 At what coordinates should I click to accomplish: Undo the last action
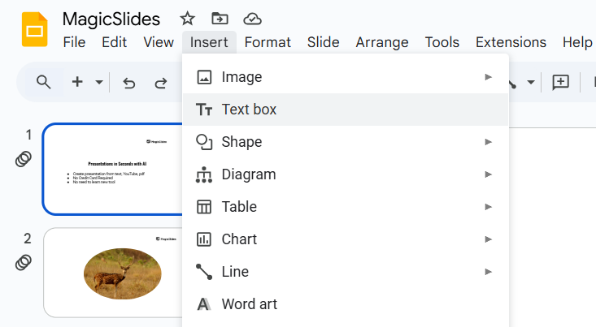point(128,82)
